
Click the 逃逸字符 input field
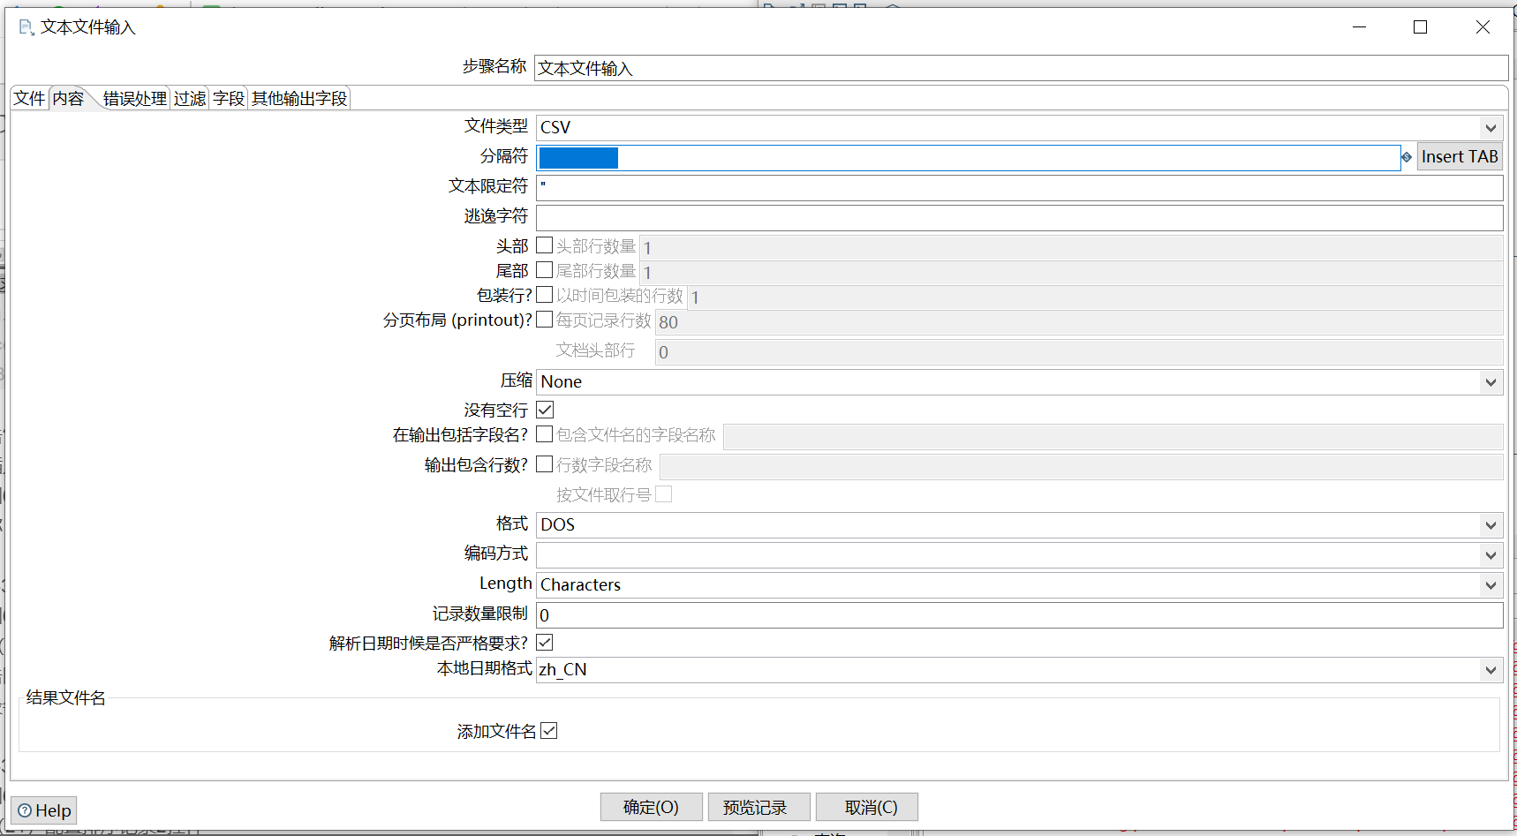(1019, 217)
